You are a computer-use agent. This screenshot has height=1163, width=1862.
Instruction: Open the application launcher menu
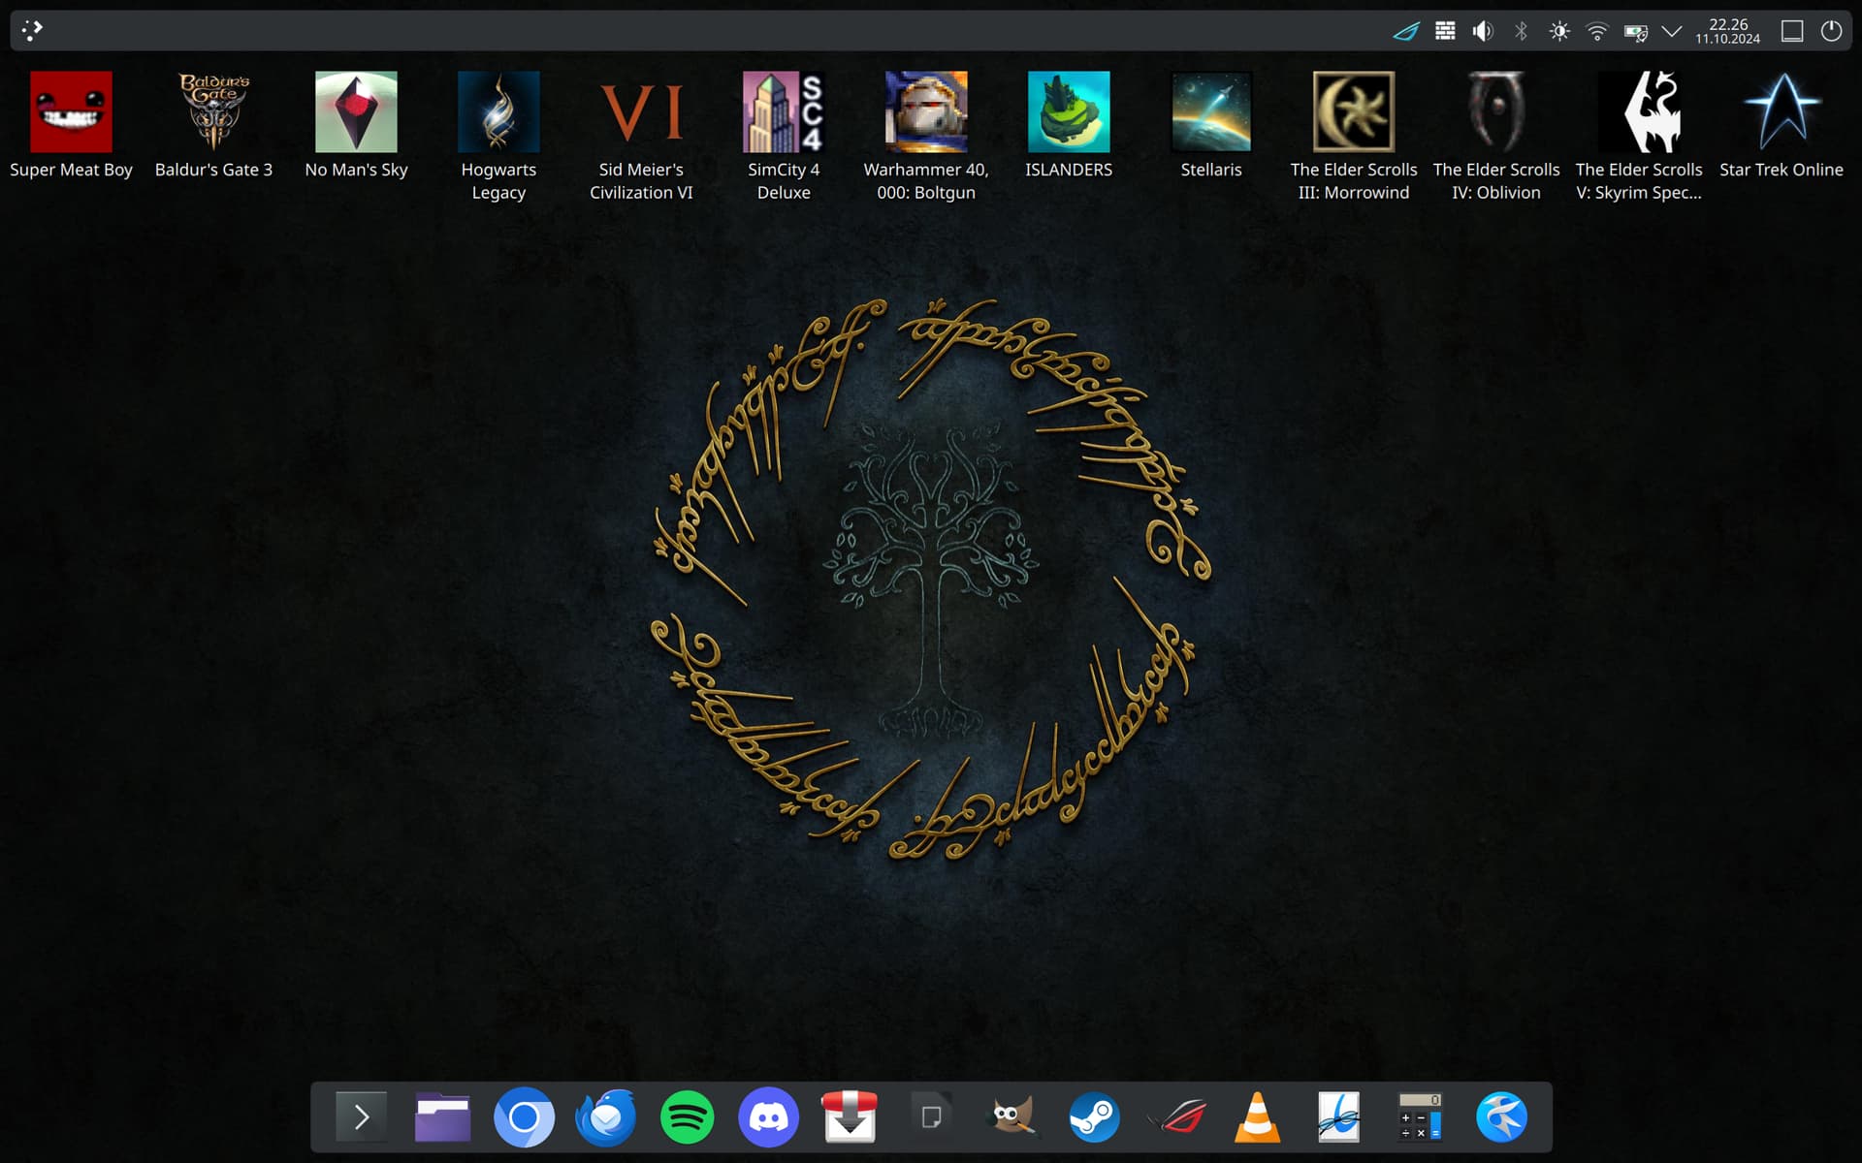click(32, 31)
